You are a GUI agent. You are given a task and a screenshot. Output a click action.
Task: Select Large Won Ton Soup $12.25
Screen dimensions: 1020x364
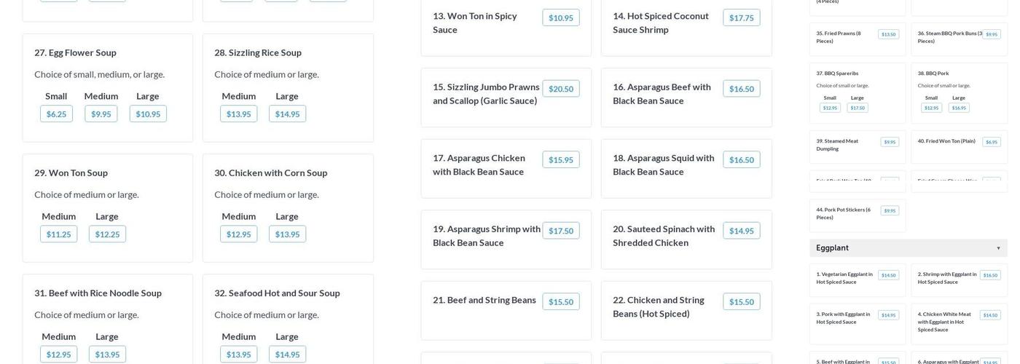(x=107, y=234)
